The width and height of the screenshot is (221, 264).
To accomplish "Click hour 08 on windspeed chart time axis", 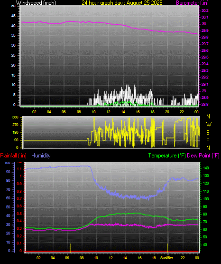I will pyautogui.click(x=79, y=112).
